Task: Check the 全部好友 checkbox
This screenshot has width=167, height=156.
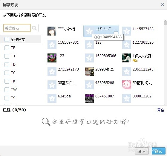Action: [x=7, y=39]
